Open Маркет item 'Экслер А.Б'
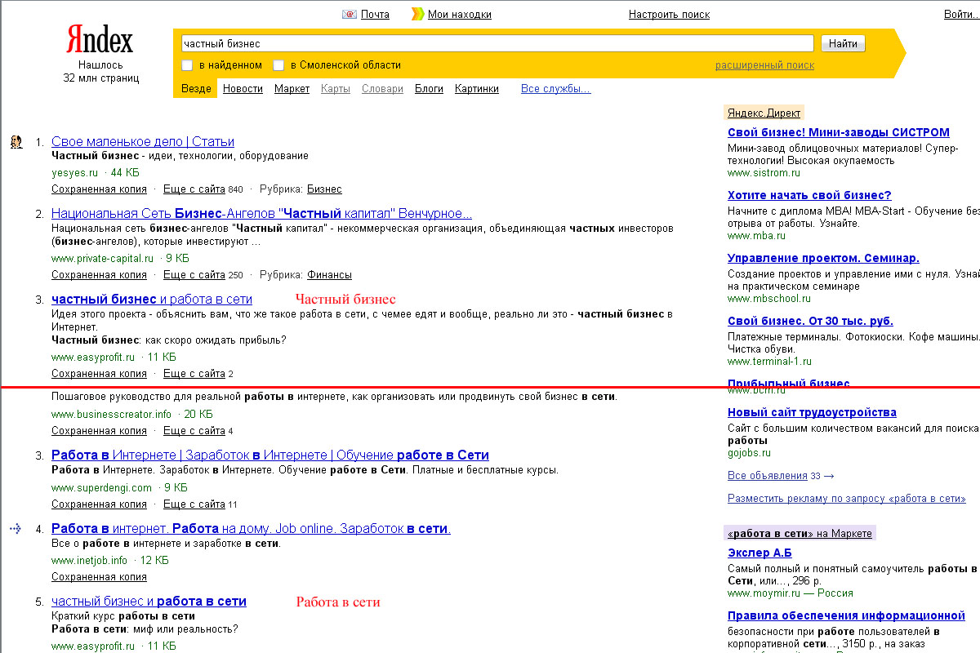This screenshot has width=980, height=653. pyautogui.click(x=759, y=553)
